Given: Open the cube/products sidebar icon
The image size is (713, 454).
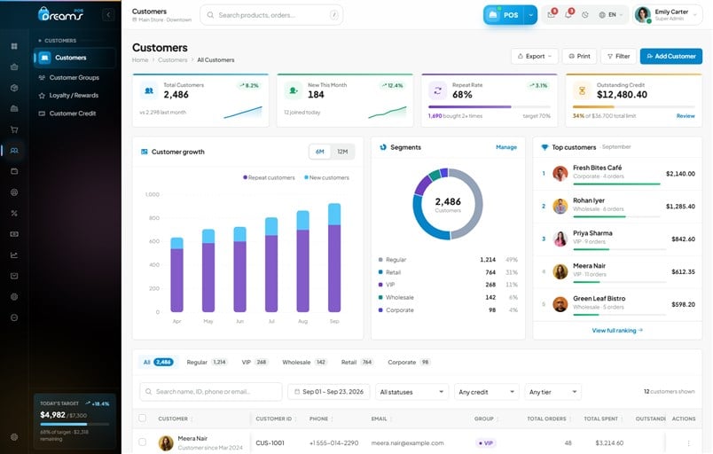Looking at the screenshot, I should pyautogui.click(x=14, y=88).
